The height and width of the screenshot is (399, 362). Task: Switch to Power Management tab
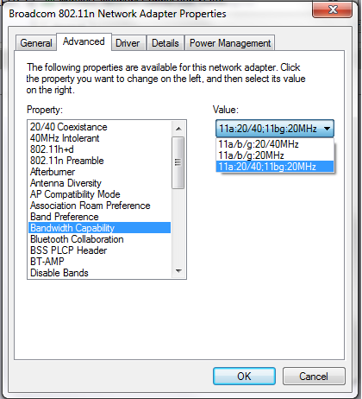pyautogui.click(x=230, y=43)
